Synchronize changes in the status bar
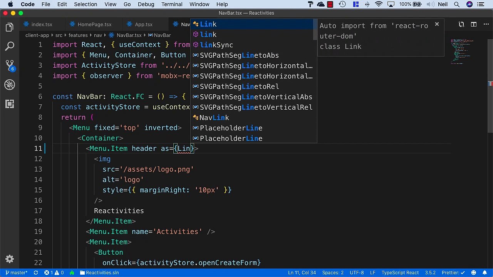493x277 pixels. point(36,273)
